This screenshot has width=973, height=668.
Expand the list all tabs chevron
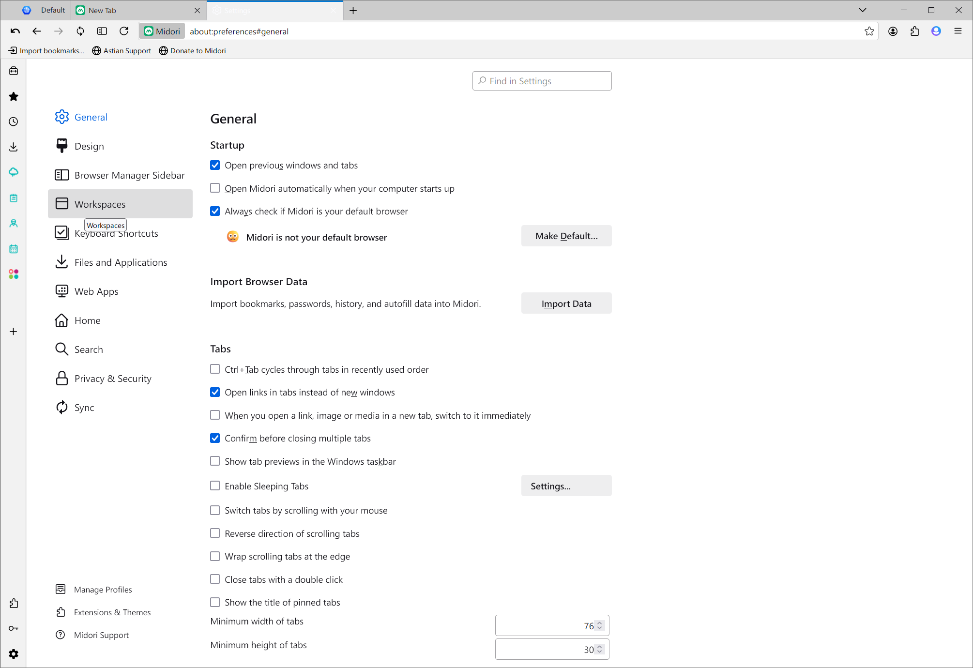click(863, 10)
